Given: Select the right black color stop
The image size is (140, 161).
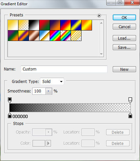Looking at the screenshot, I should click(x=130, y=115).
